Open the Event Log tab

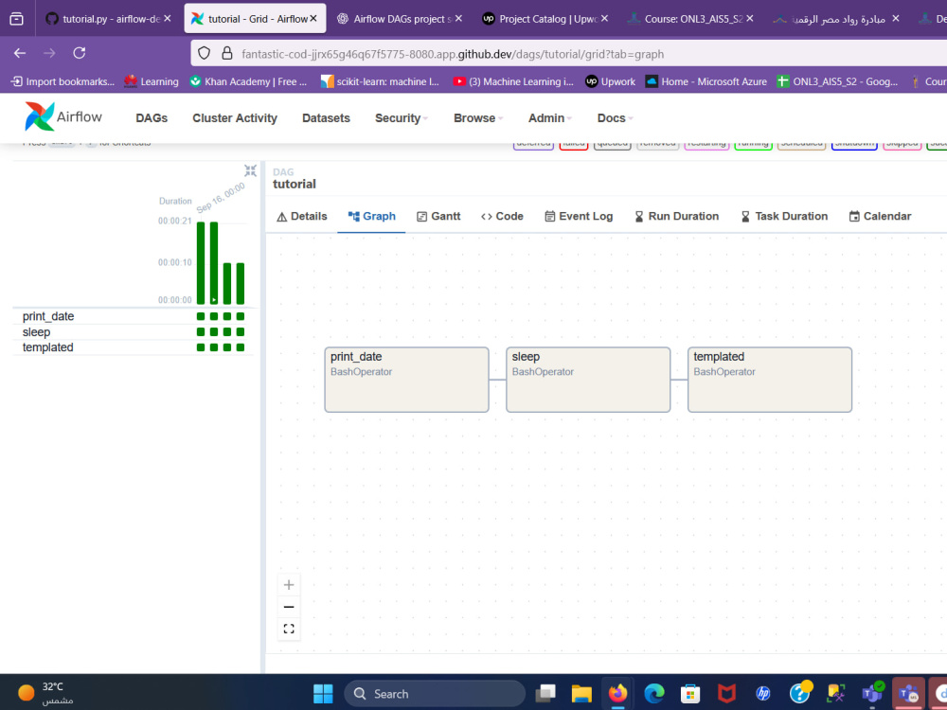(x=579, y=216)
